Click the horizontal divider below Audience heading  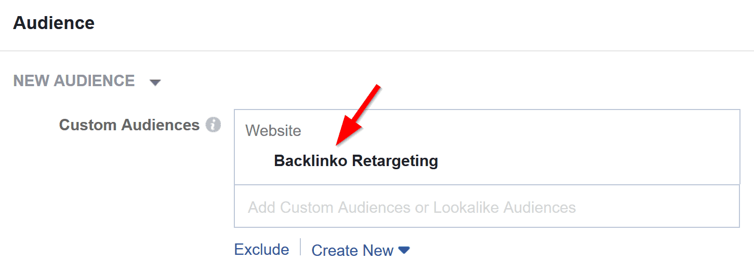[x=377, y=51]
